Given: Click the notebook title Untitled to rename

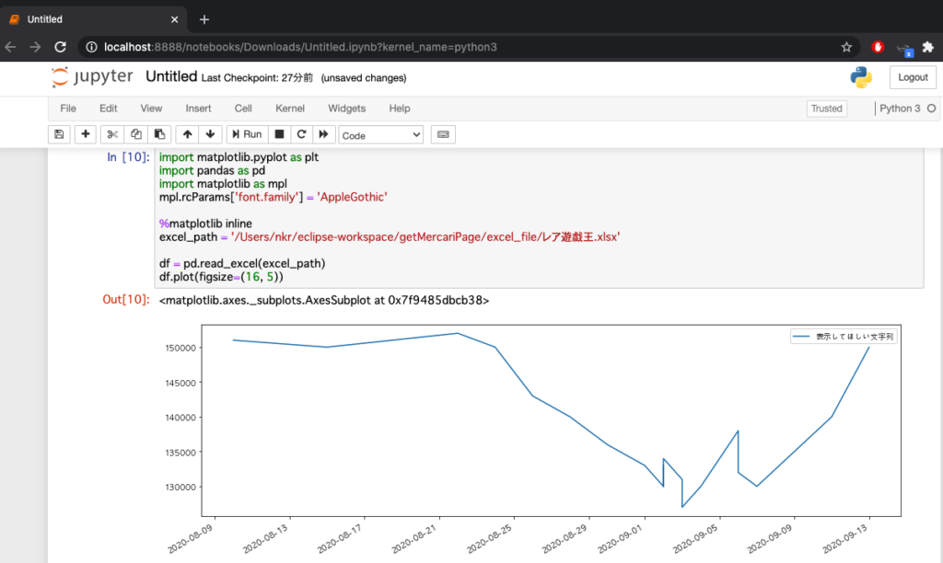Looking at the screenshot, I should click(171, 77).
